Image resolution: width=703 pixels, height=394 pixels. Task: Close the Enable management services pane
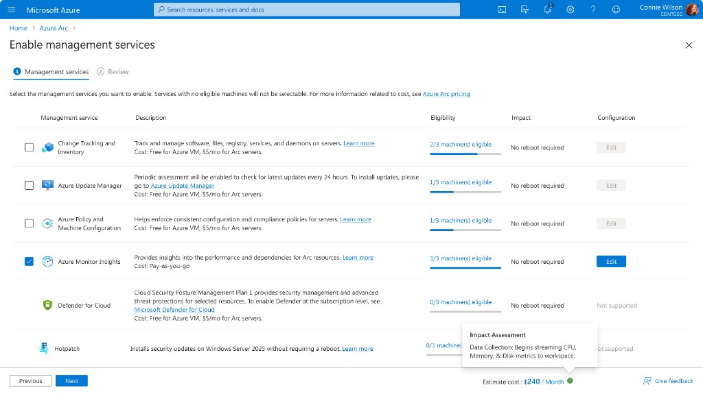(689, 45)
